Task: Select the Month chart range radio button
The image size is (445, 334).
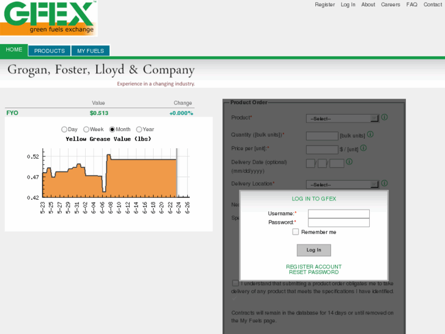Action: point(112,130)
